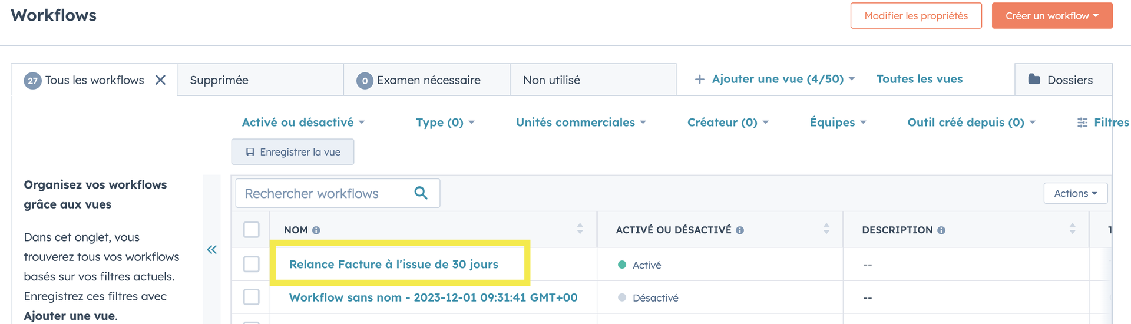Click the search magnifier icon
Viewport: 1131px width, 324px height.
click(421, 193)
